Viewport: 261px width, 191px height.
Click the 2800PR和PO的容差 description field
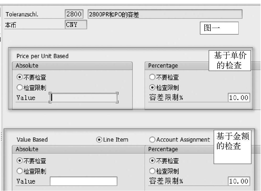165,14
